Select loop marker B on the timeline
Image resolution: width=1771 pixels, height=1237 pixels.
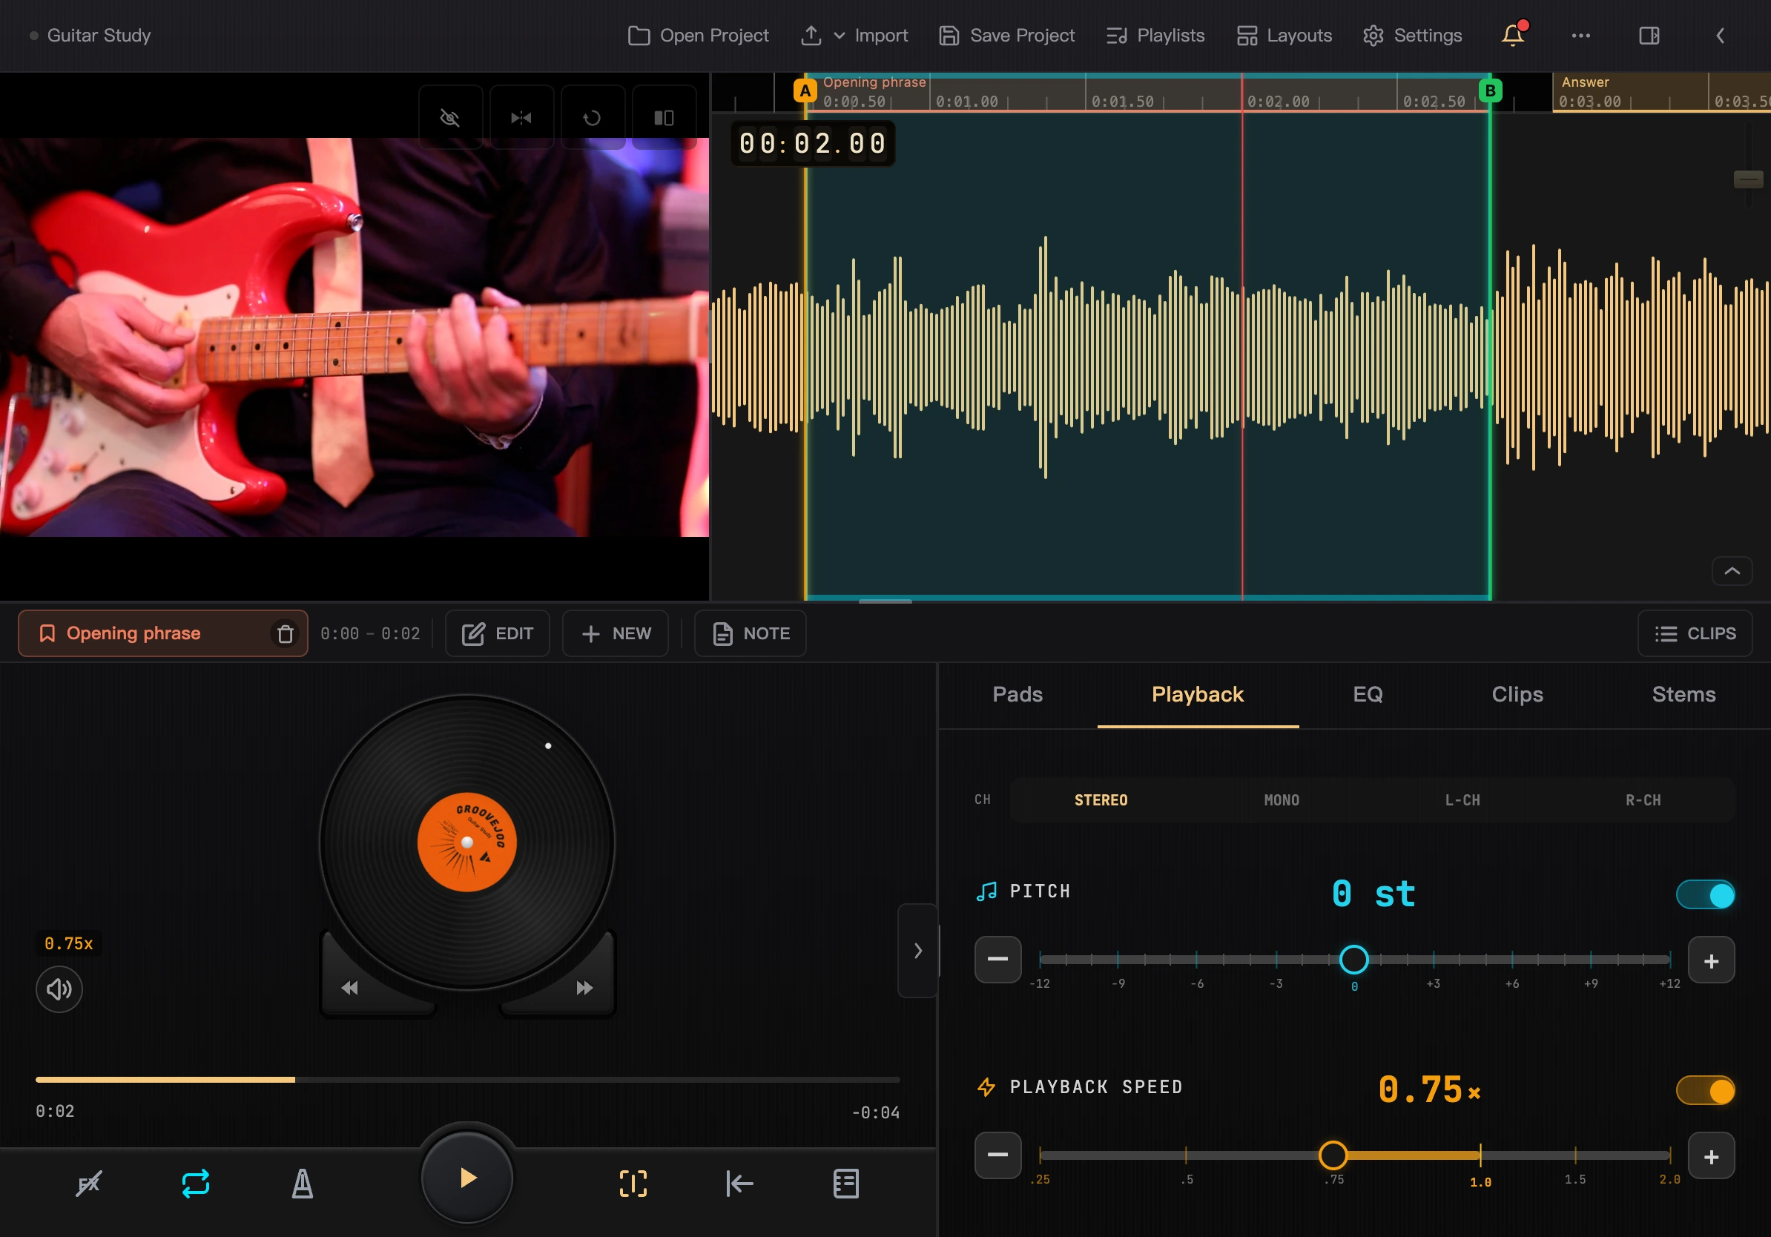click(1490, 91)
